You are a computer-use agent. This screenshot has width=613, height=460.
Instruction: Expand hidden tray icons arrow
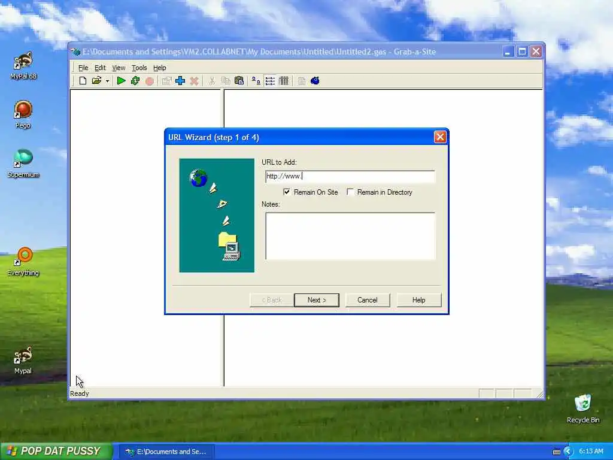coord(568,452)
